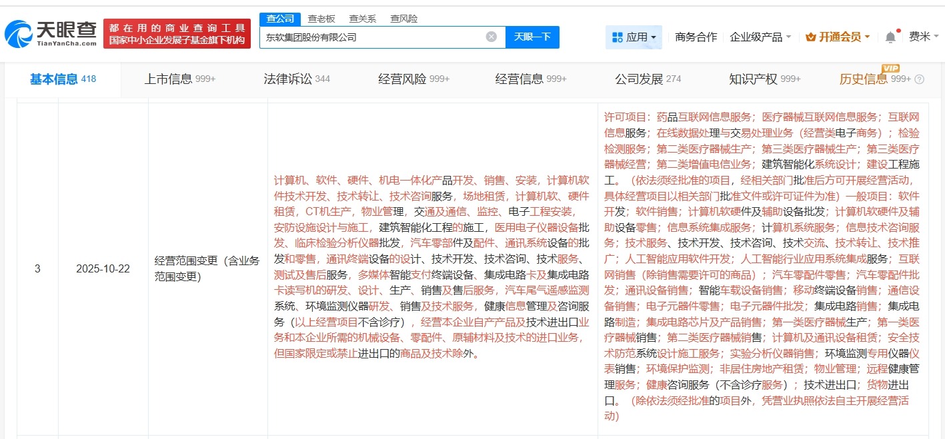Clear search text via the circular X icon
Viewport: 945px width, 439px height.
(x=492, y=37)
